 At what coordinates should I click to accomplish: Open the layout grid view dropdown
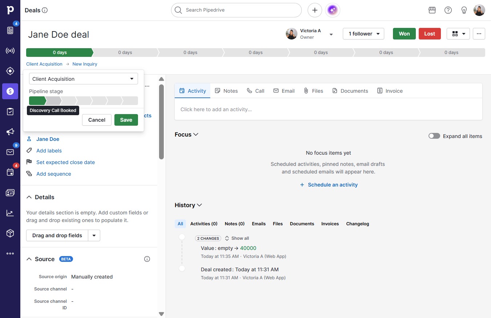(x=458, y=34)
